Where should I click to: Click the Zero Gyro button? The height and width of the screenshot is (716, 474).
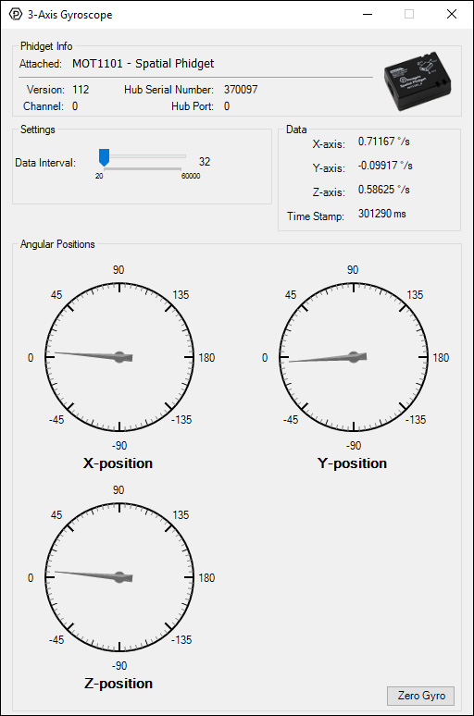(420, 696)
